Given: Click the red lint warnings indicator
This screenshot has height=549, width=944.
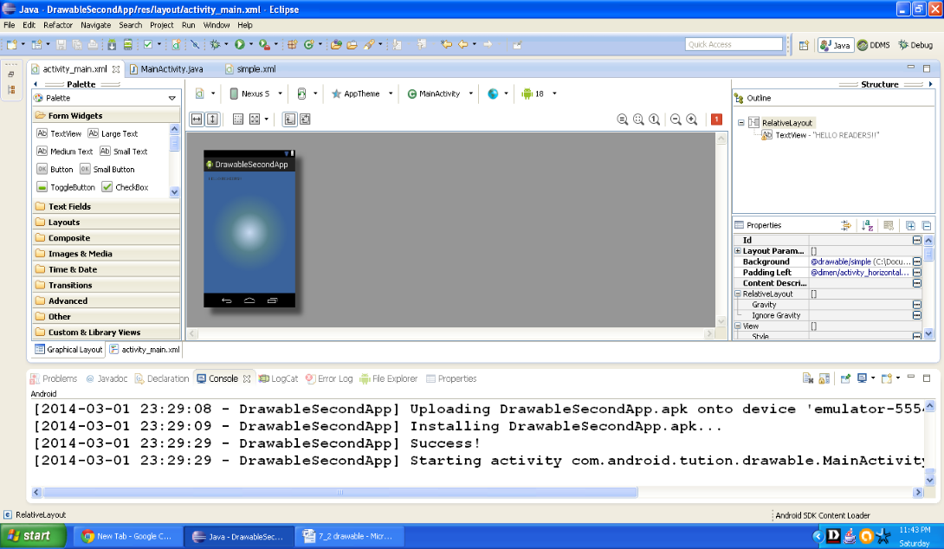Looking at the screenshot, I should [x=716, y=119].
